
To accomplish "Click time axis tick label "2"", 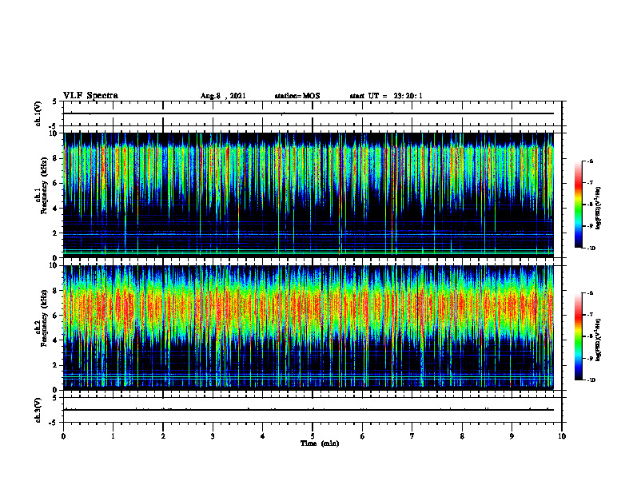I will point(163,436).
